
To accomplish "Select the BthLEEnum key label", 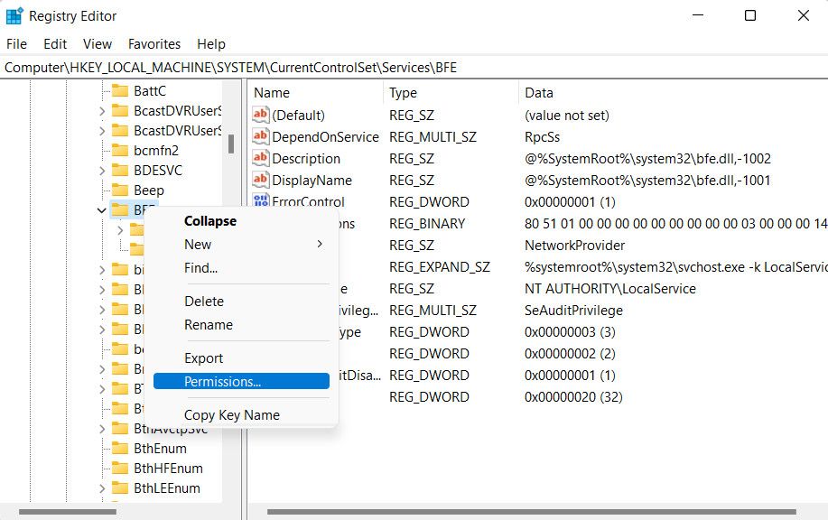I will tap(167, 487).
